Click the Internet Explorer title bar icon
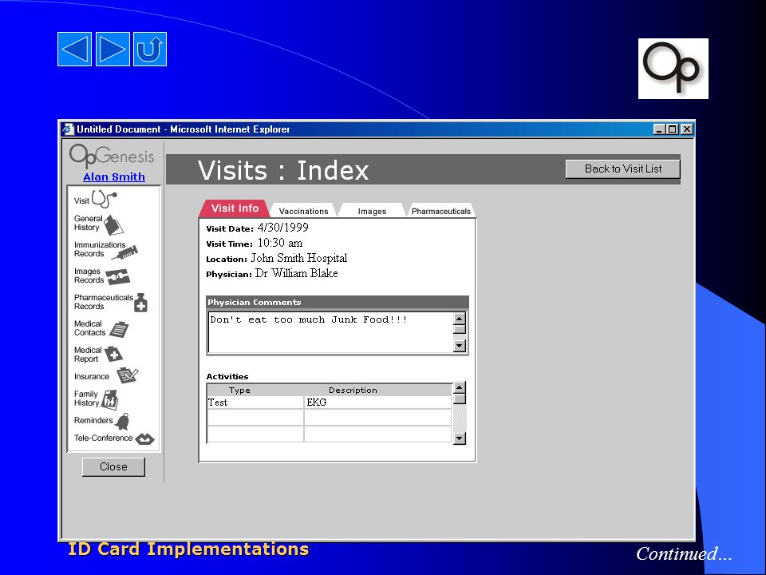766x575 pixels. pyautogui.click(x=68, y=129)
